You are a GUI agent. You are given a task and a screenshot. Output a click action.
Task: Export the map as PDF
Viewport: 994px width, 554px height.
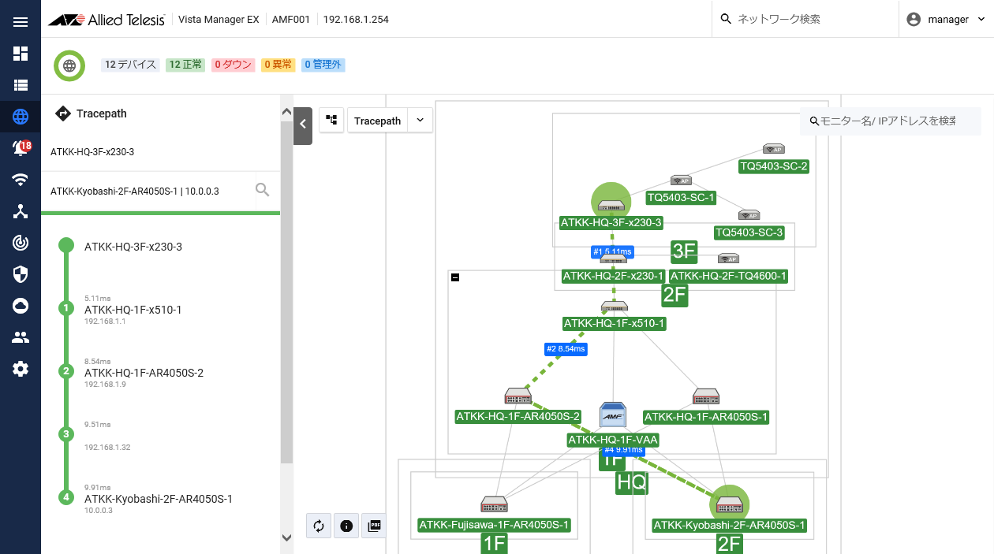tap(375, 526)
